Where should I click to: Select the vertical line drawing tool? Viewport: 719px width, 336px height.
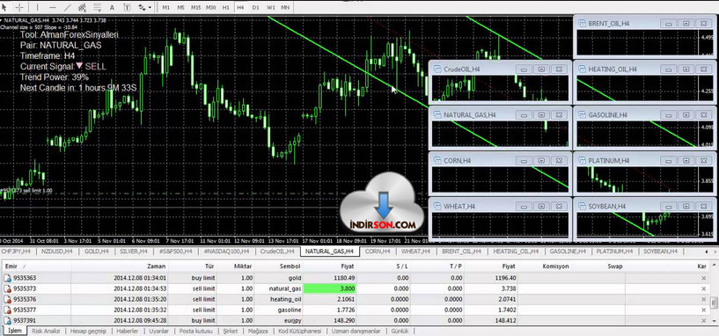38,7
